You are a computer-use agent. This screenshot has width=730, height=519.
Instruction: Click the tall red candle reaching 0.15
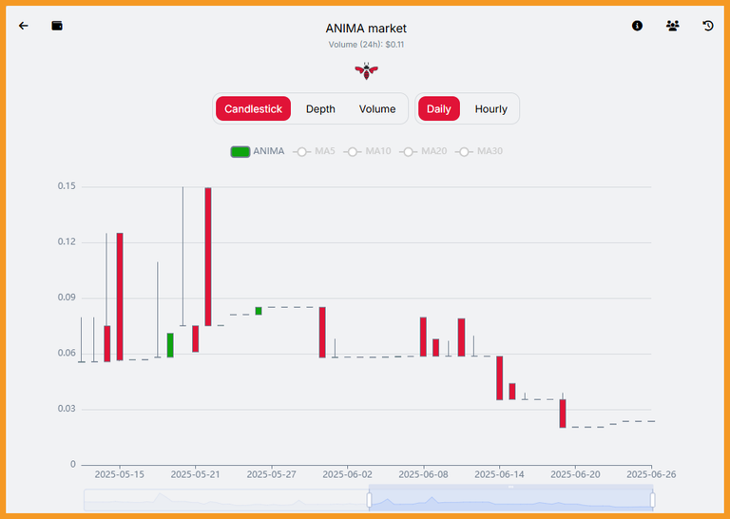208,257
